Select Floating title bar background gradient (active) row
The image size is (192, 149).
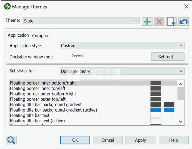pos(93,110)
